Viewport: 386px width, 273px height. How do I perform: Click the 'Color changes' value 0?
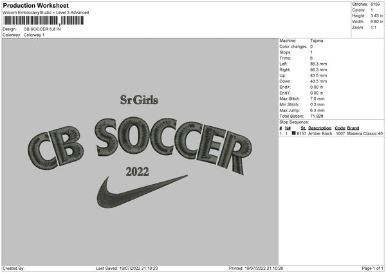click(311, 46)
